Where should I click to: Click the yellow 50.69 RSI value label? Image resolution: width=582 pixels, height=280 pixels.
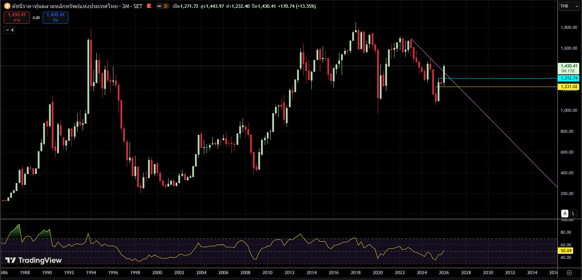tap(566, 251)
